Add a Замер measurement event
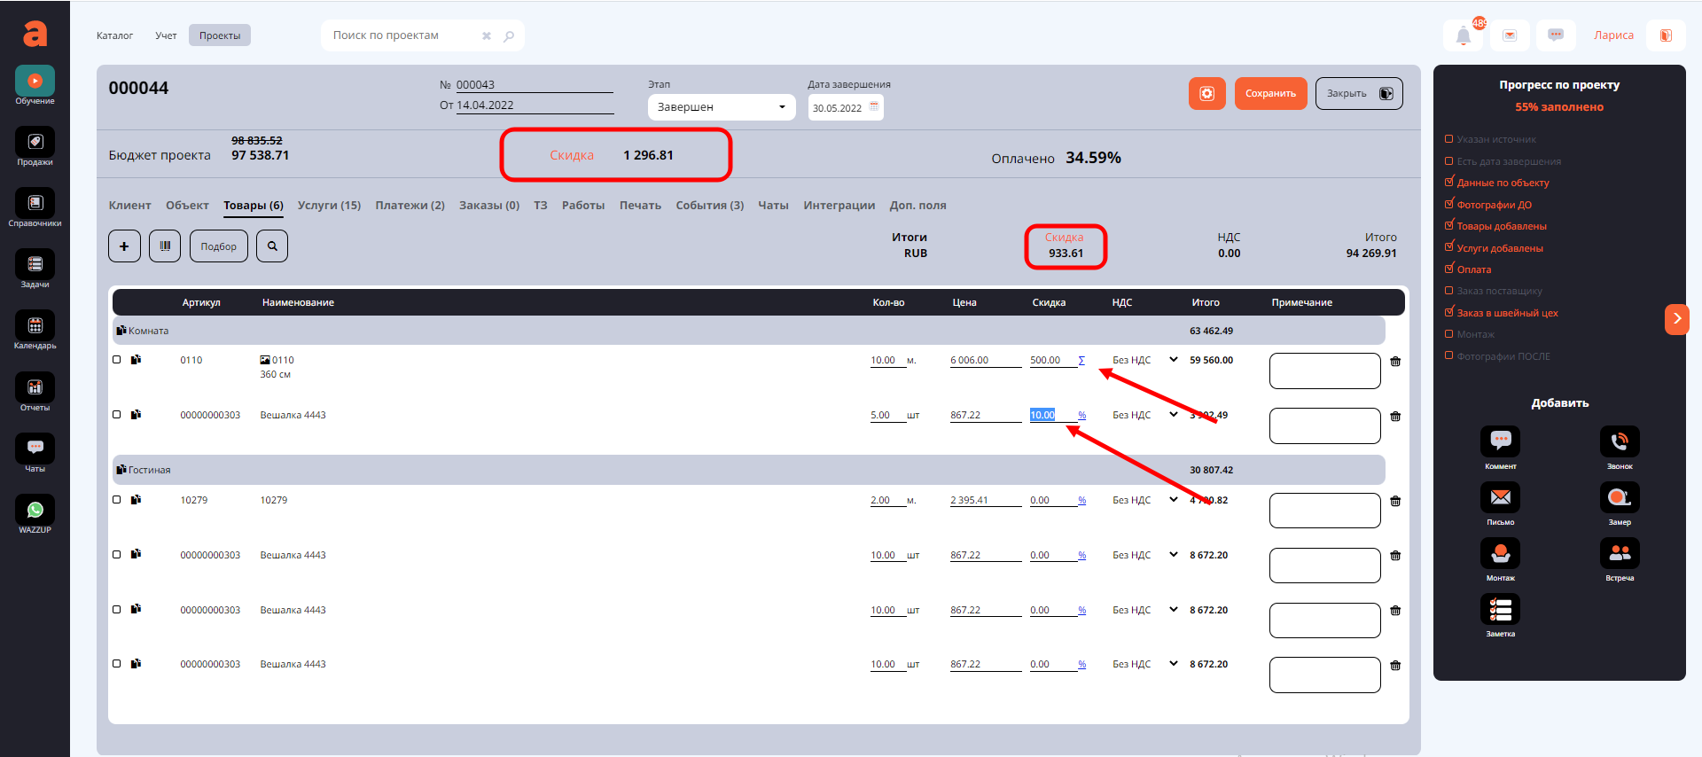The image size is (1702, 757). (x=1619, y=498)
